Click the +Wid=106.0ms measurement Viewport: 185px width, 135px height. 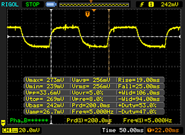coord(139,93)
